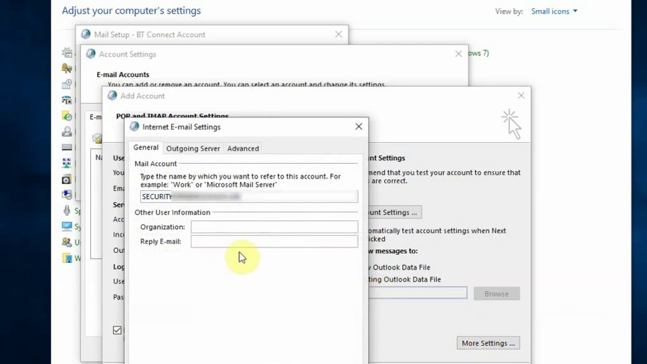The width and height of the screenshot is (647, 364).
Task: Open the User Accounts people icon
Action: pyautogui.click(x=67, y=242)
